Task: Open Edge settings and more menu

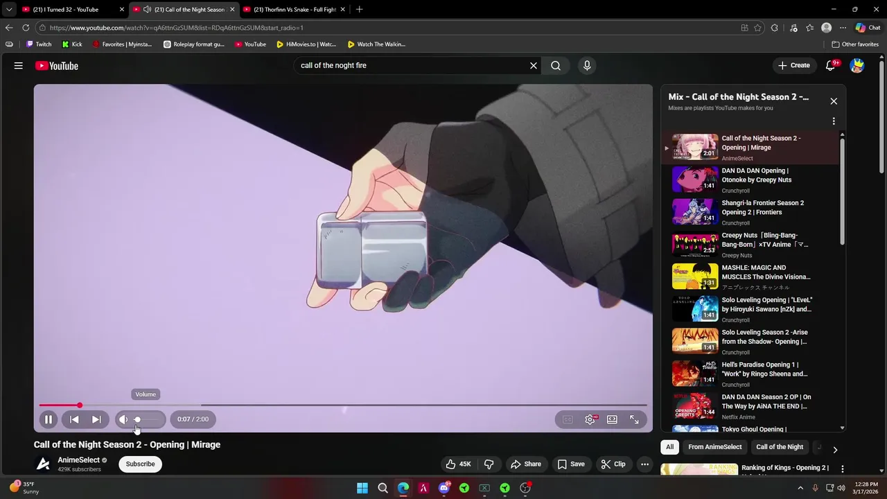Action: [843, 28]
